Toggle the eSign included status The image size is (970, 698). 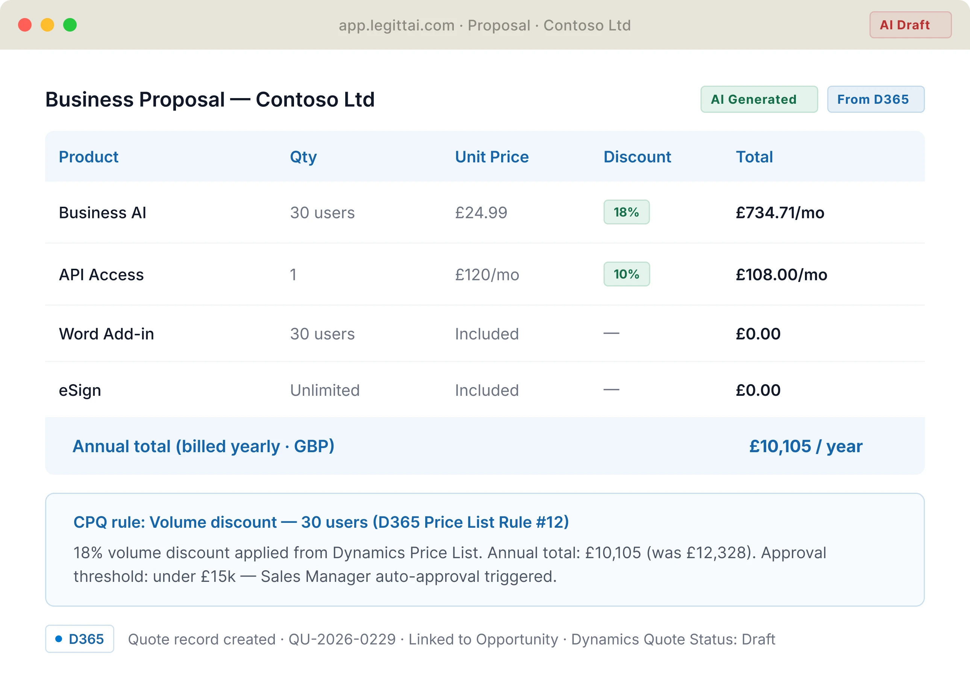487,390
